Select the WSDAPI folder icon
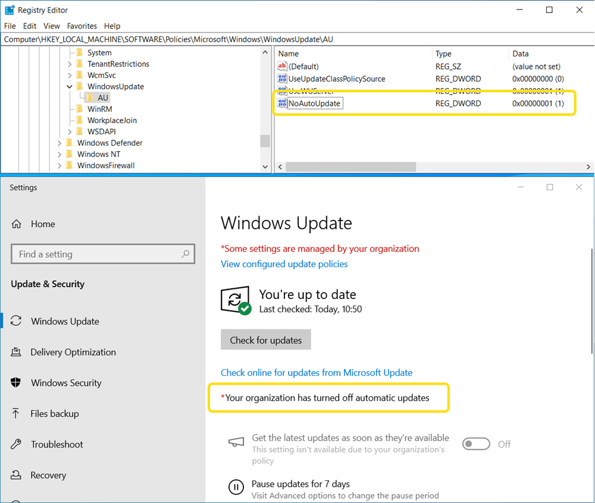Viewport: 595px width, 503px height. click(x=79, y=131)
